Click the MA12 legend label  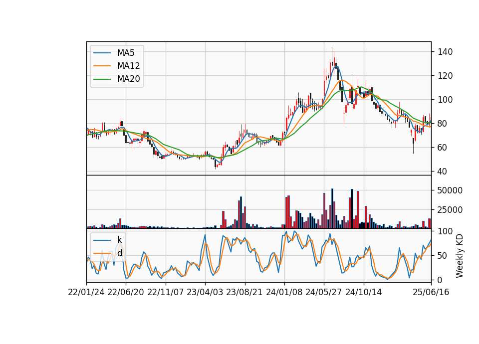129,66
